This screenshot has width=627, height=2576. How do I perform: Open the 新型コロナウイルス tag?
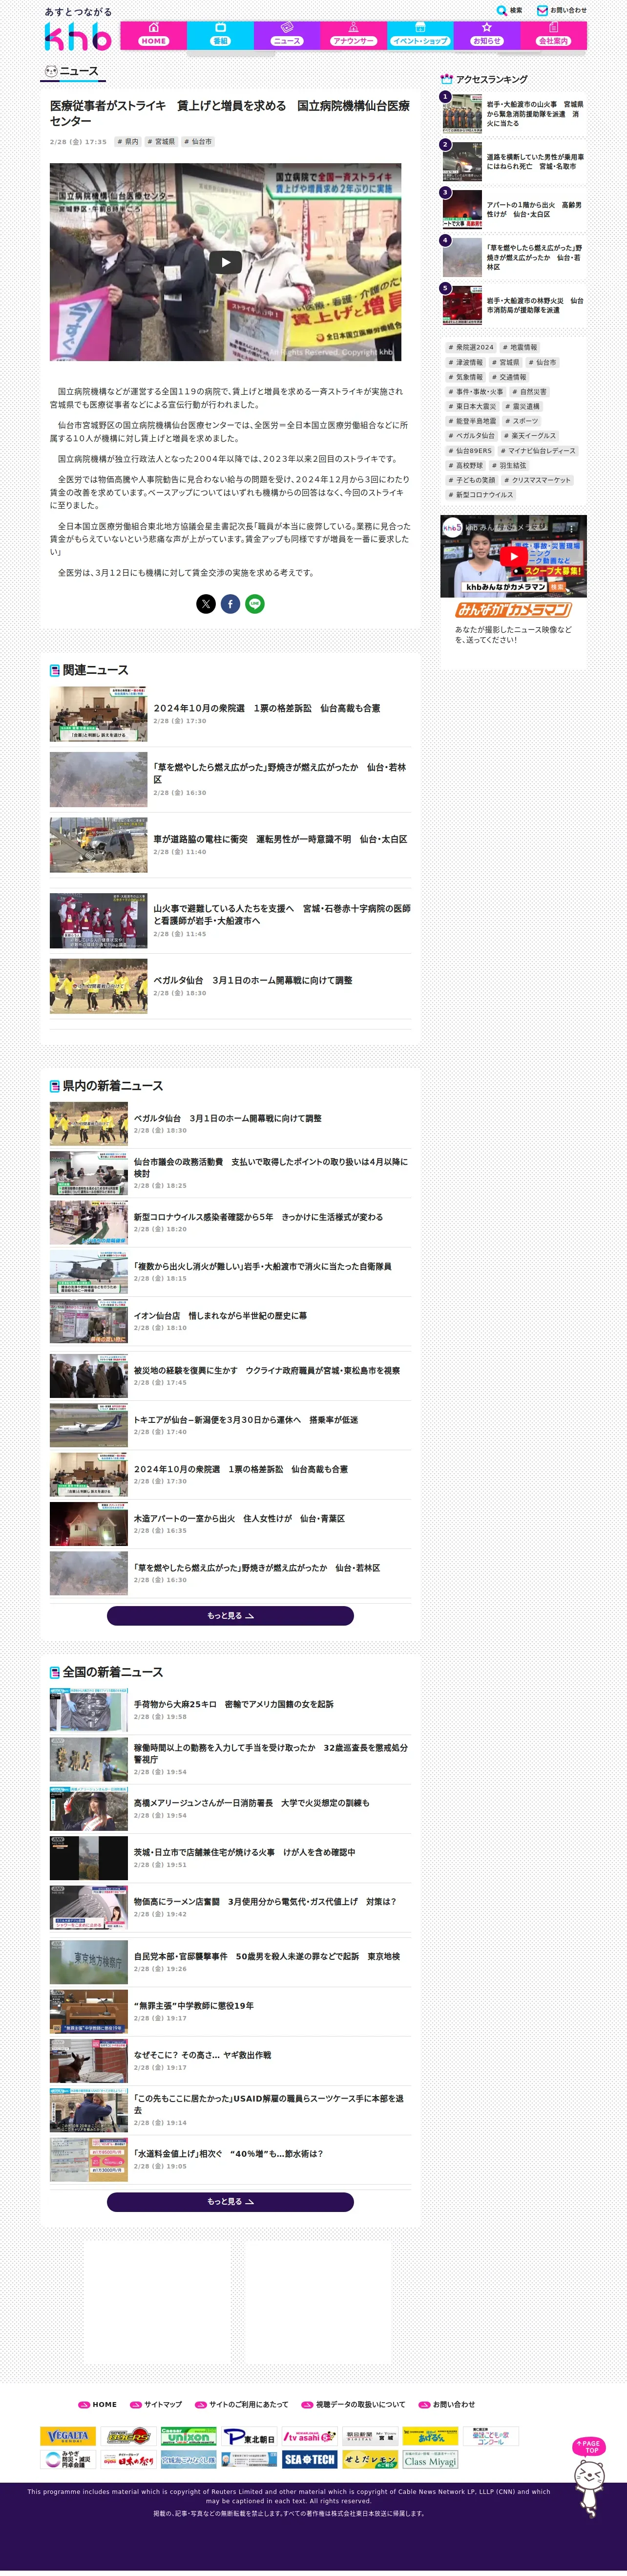click(481, 495)
